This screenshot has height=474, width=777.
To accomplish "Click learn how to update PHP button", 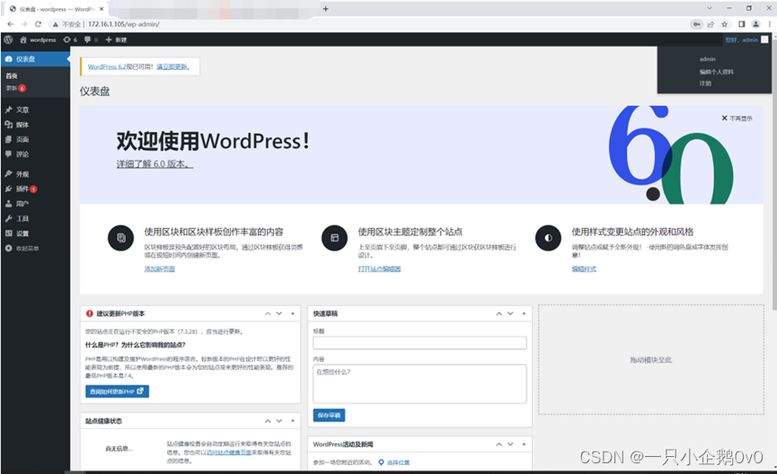I will click(x=117, y=391).
